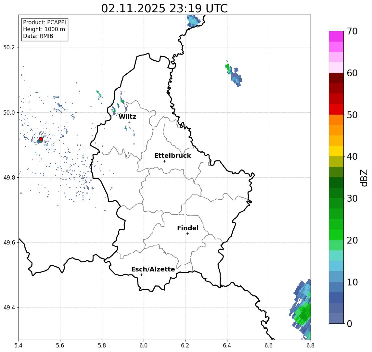Click the colorbar tick label 10

(x=352, y=282)
